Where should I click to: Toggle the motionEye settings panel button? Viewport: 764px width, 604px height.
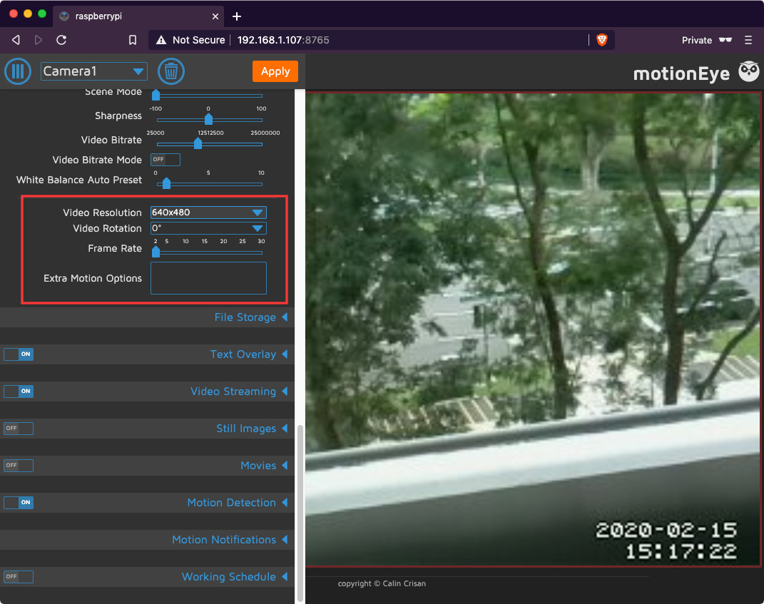click(18, 71)
